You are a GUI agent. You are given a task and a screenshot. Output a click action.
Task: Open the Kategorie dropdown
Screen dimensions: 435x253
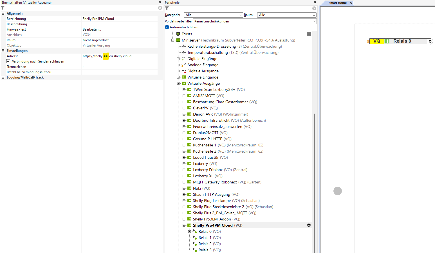click(x=213, y=15)
